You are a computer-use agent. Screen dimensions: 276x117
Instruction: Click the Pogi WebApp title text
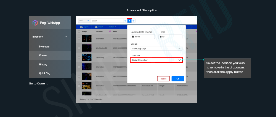(50, 23)
